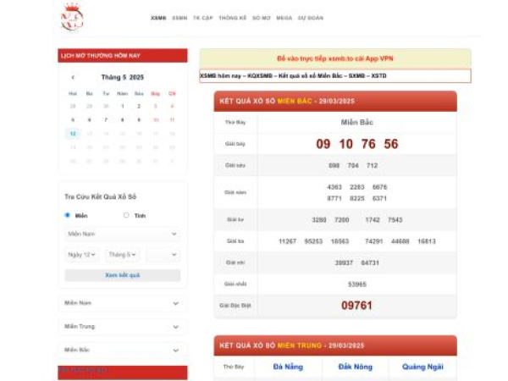Select day 12 in the calendar
This screenshot has height=381, width=508.
73,133
